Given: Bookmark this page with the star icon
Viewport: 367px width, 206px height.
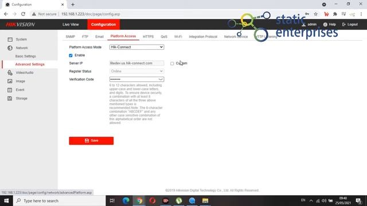Looking at the screenshot, I should coord(316,14).
